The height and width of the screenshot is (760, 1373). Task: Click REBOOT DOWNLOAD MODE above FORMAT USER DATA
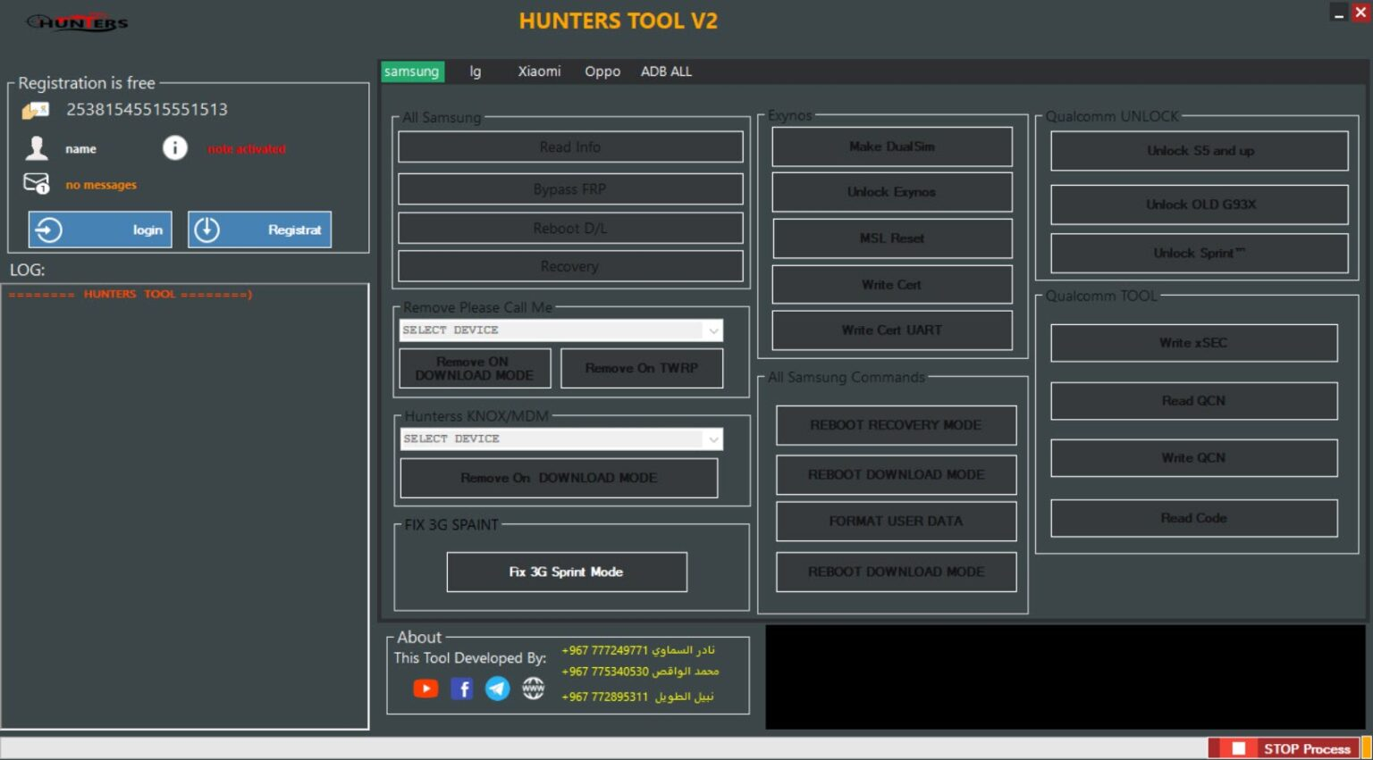click(896, 475)
